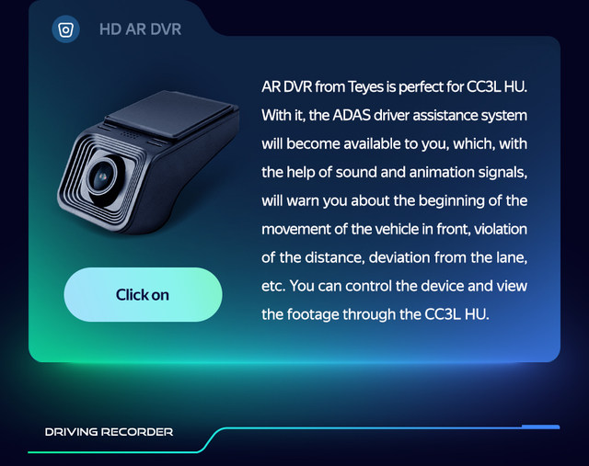Open the dash cam product image
This screenshot has width=589, height=466.
point(148,162)
